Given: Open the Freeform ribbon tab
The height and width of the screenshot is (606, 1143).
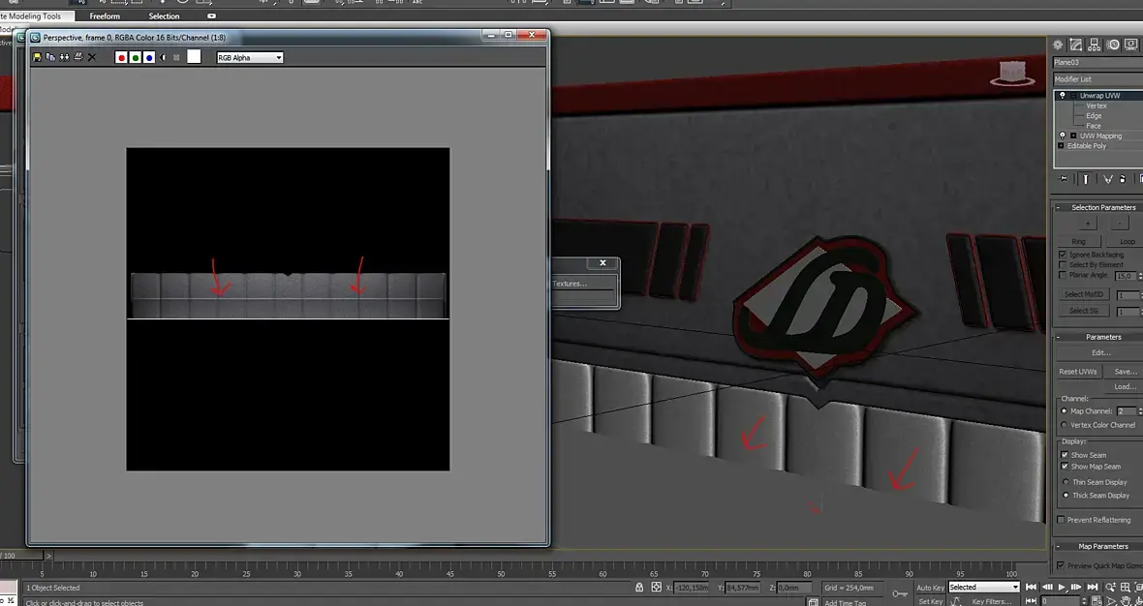Looking at the screenshot, I should 105,16.
